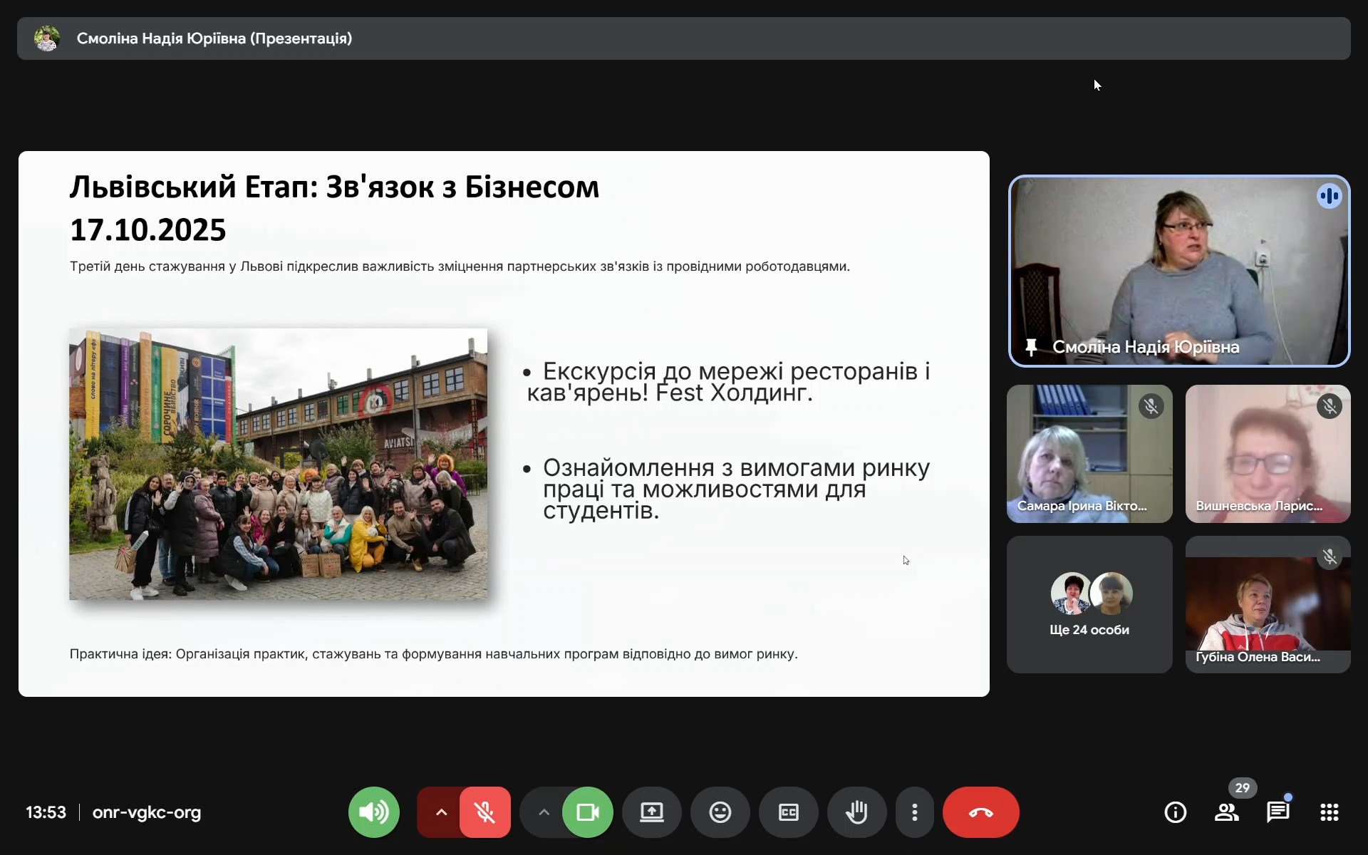The image size is (1368, 855).
Task: Toggle closed captions CC button
Action: point(788,812)
